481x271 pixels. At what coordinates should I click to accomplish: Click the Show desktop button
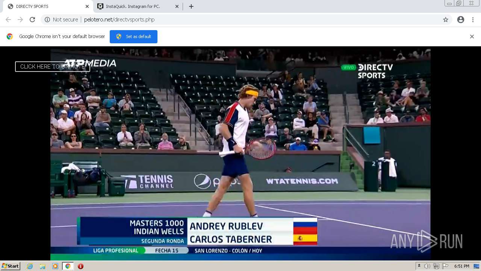click(477, 266)
